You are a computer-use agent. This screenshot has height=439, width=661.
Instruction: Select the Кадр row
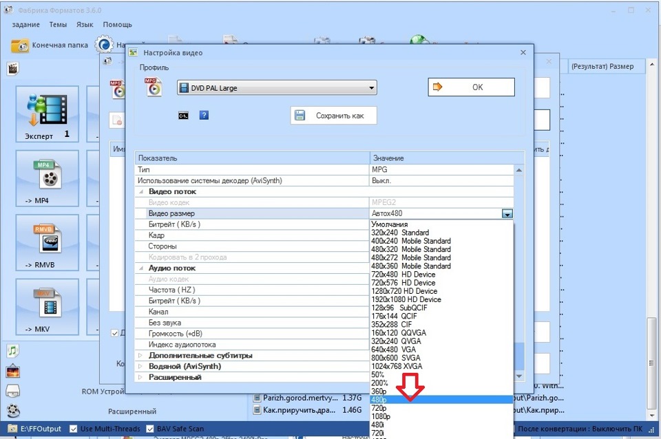pyautogui.click(x=252, y=235)
